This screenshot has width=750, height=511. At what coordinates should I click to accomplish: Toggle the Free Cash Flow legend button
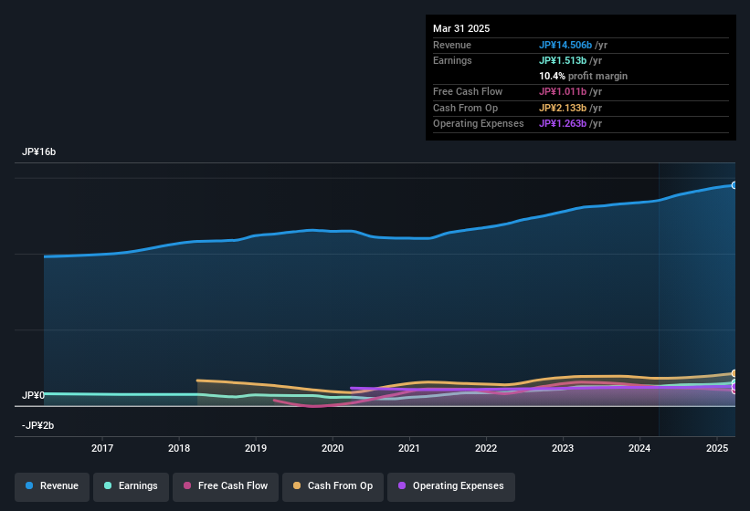(x=226, y=486)
